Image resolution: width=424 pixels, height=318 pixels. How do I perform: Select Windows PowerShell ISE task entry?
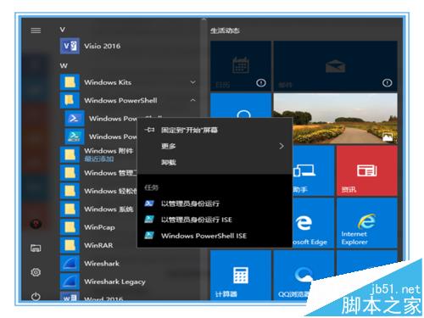coord(215,236)
